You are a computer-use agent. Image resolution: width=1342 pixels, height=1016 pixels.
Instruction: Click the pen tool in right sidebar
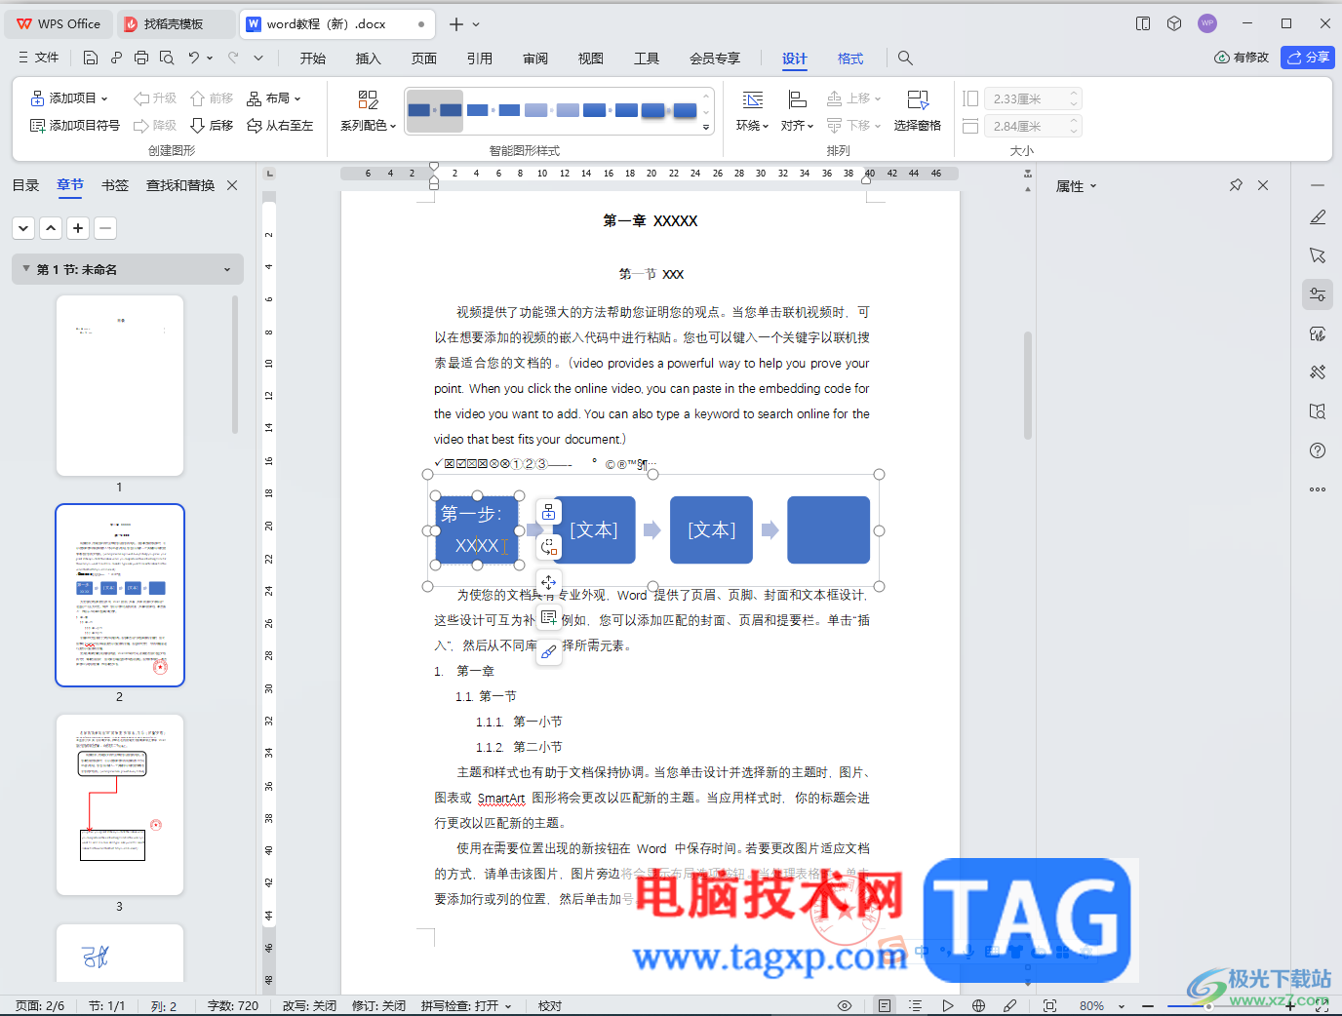point(1318,216)
